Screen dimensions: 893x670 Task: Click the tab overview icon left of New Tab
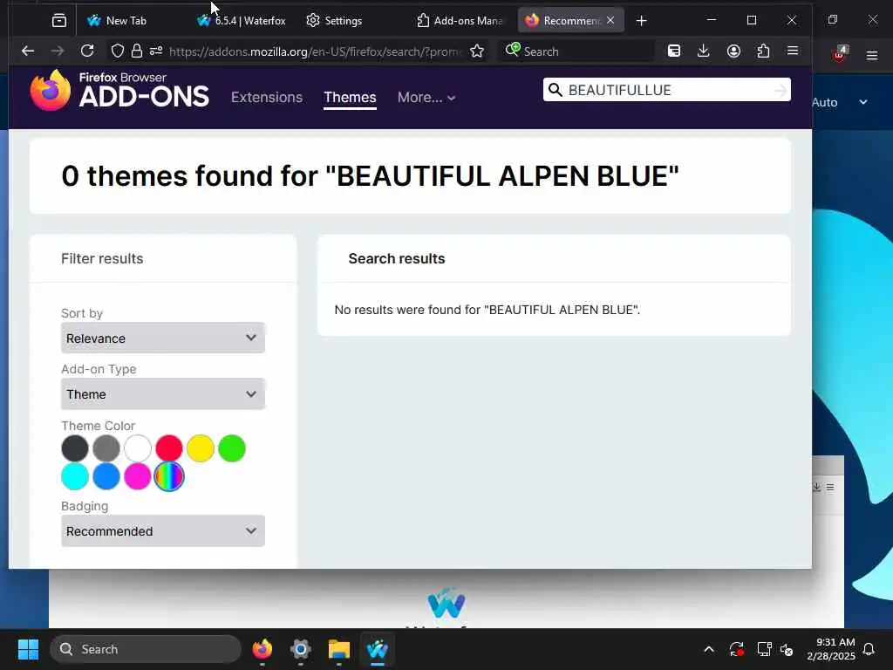pyautogui.click(x=59, y=21)
